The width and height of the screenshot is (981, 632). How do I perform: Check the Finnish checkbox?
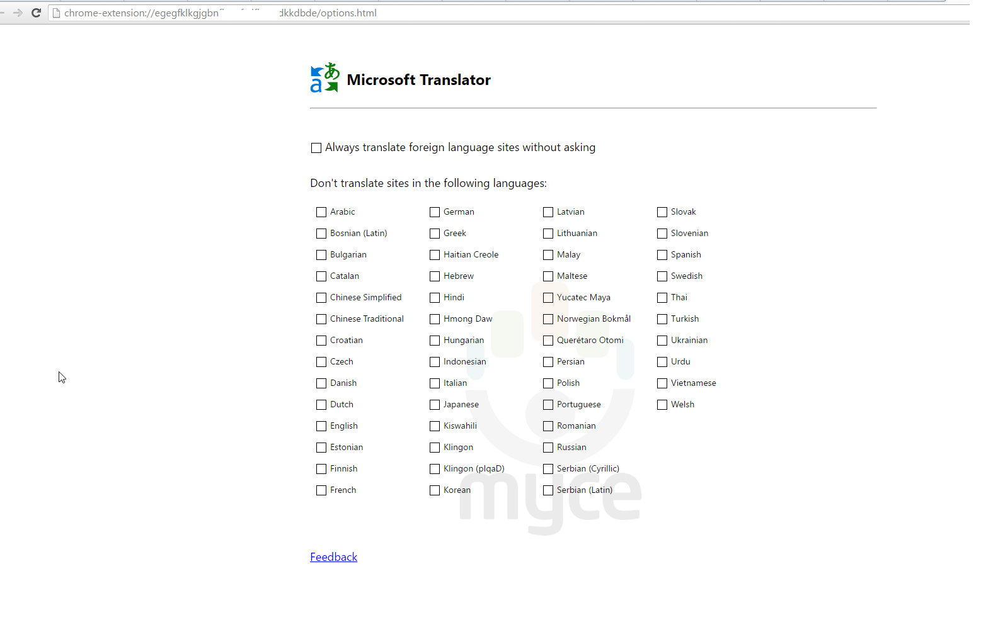321,469
